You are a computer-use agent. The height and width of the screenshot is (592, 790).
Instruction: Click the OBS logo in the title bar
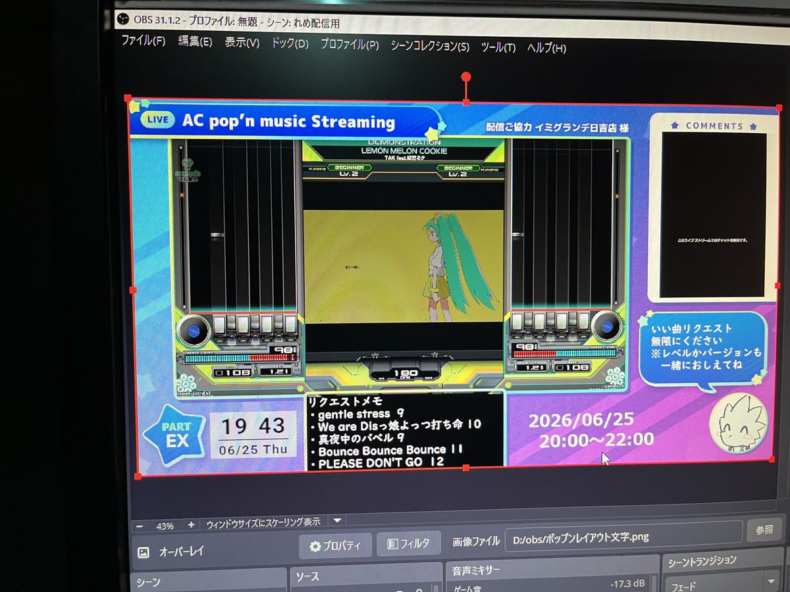[x=123, y=18]
